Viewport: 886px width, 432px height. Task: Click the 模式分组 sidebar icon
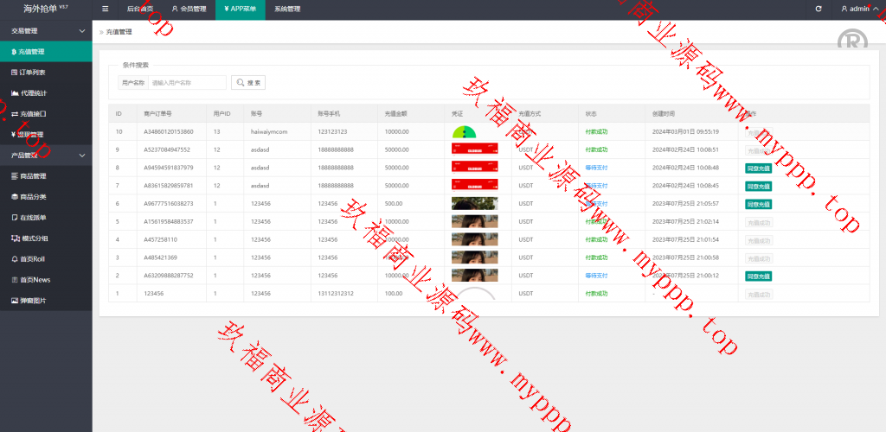(x=14, y=238)
